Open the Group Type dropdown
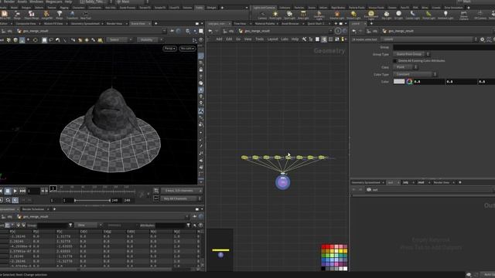This screenshot has height=278, width=495. pos(411,54)
